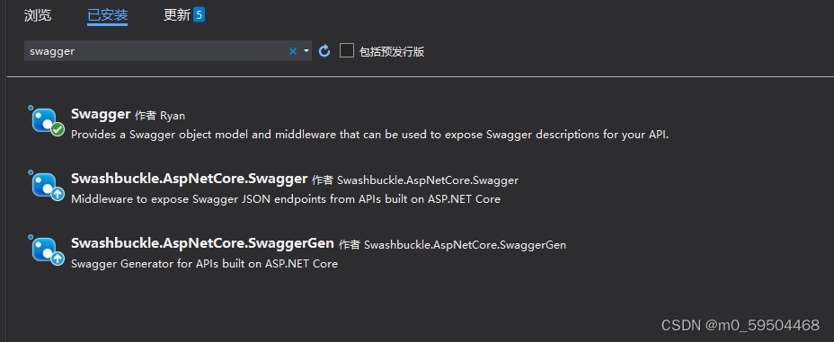834x342 pixels.
Task: Click the Swashbuckle.AspNetCore.SwaggerGen package icon
Action: (44, 250)
